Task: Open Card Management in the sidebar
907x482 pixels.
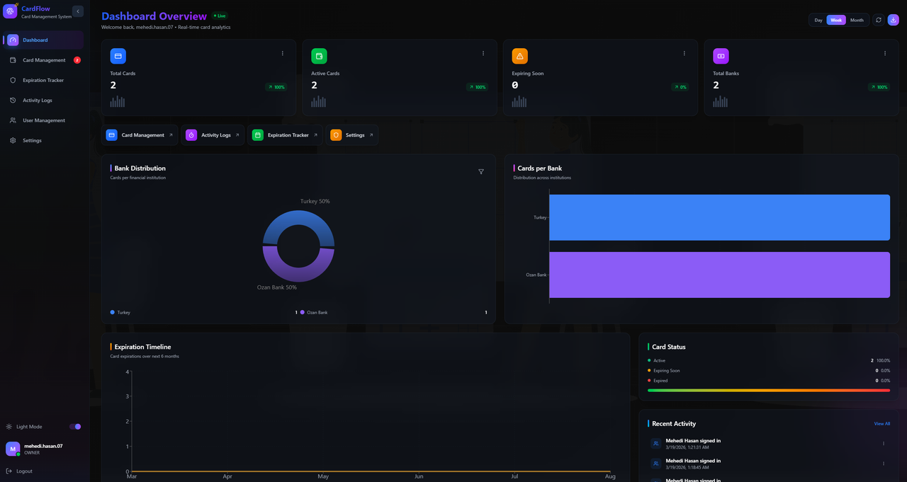Action: pyautogui.click(x=45, y=60)
